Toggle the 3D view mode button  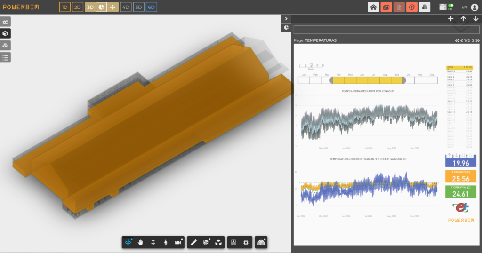(90, 7)
